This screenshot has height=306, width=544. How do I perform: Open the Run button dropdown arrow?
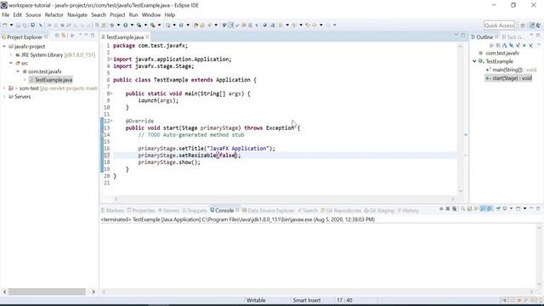click(x=132, y=25)
